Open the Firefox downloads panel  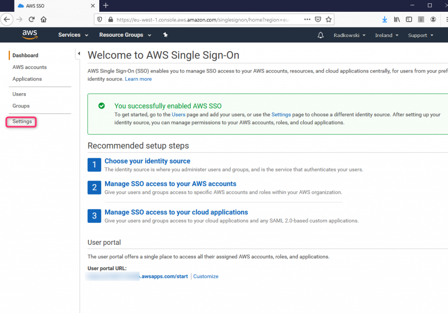point(385,19)
